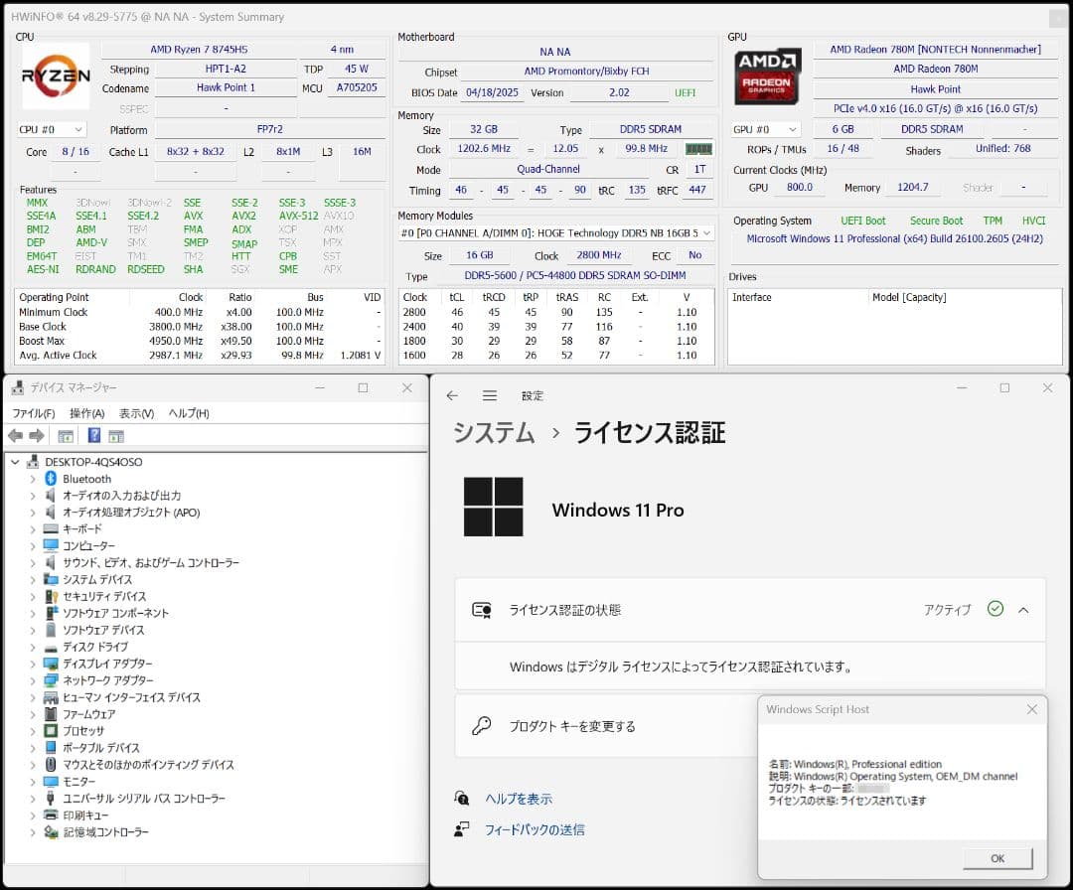The width and height of the screenshot is (1073, 890).
Task: Expand the ソフトウェア コンポーネント node
Action: coord(32,613)
